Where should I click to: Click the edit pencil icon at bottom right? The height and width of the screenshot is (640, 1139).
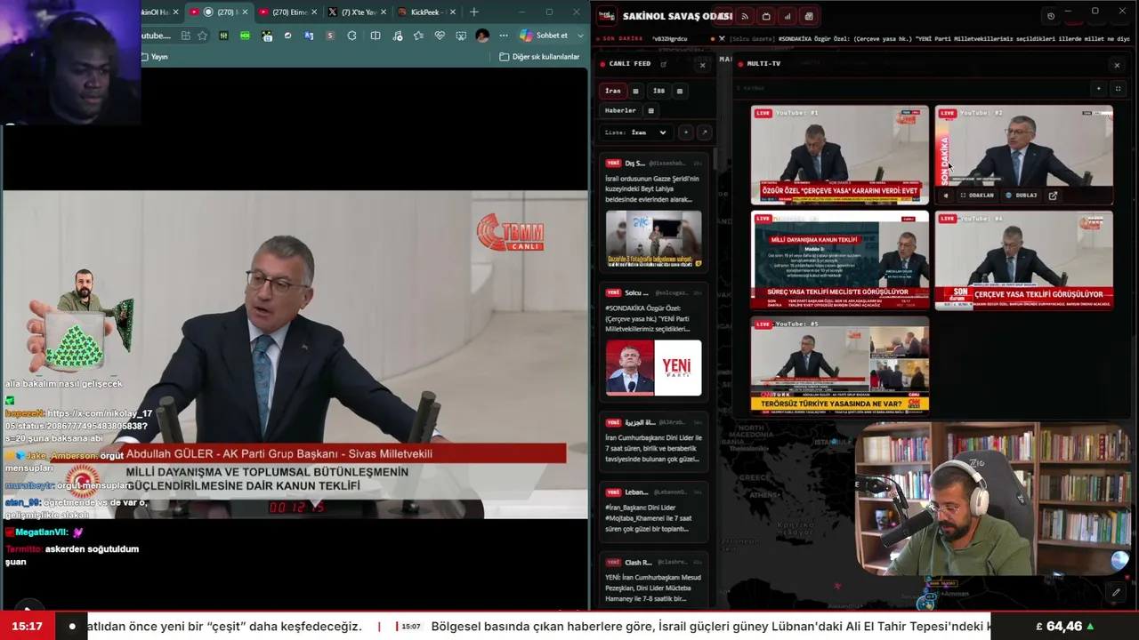point(1116,592)
